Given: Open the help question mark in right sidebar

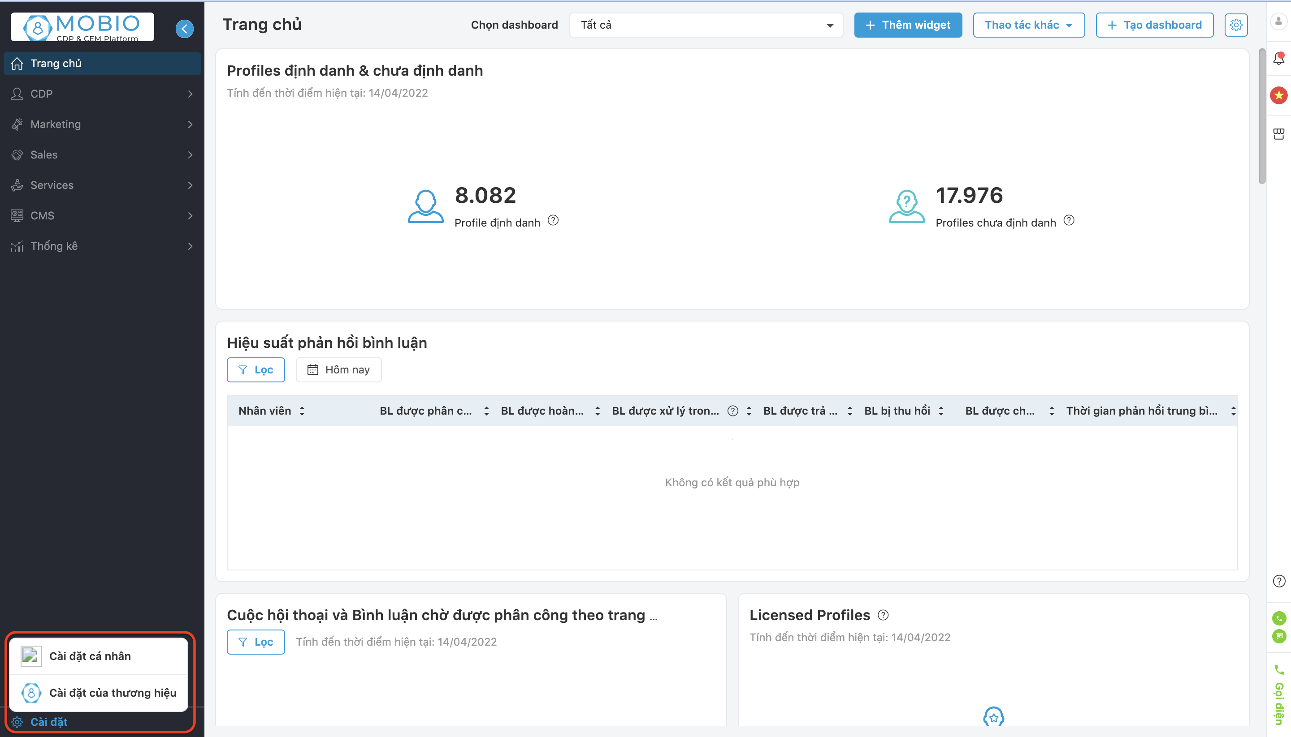Looking at the screenshot, I should [x=1278, y=581].
